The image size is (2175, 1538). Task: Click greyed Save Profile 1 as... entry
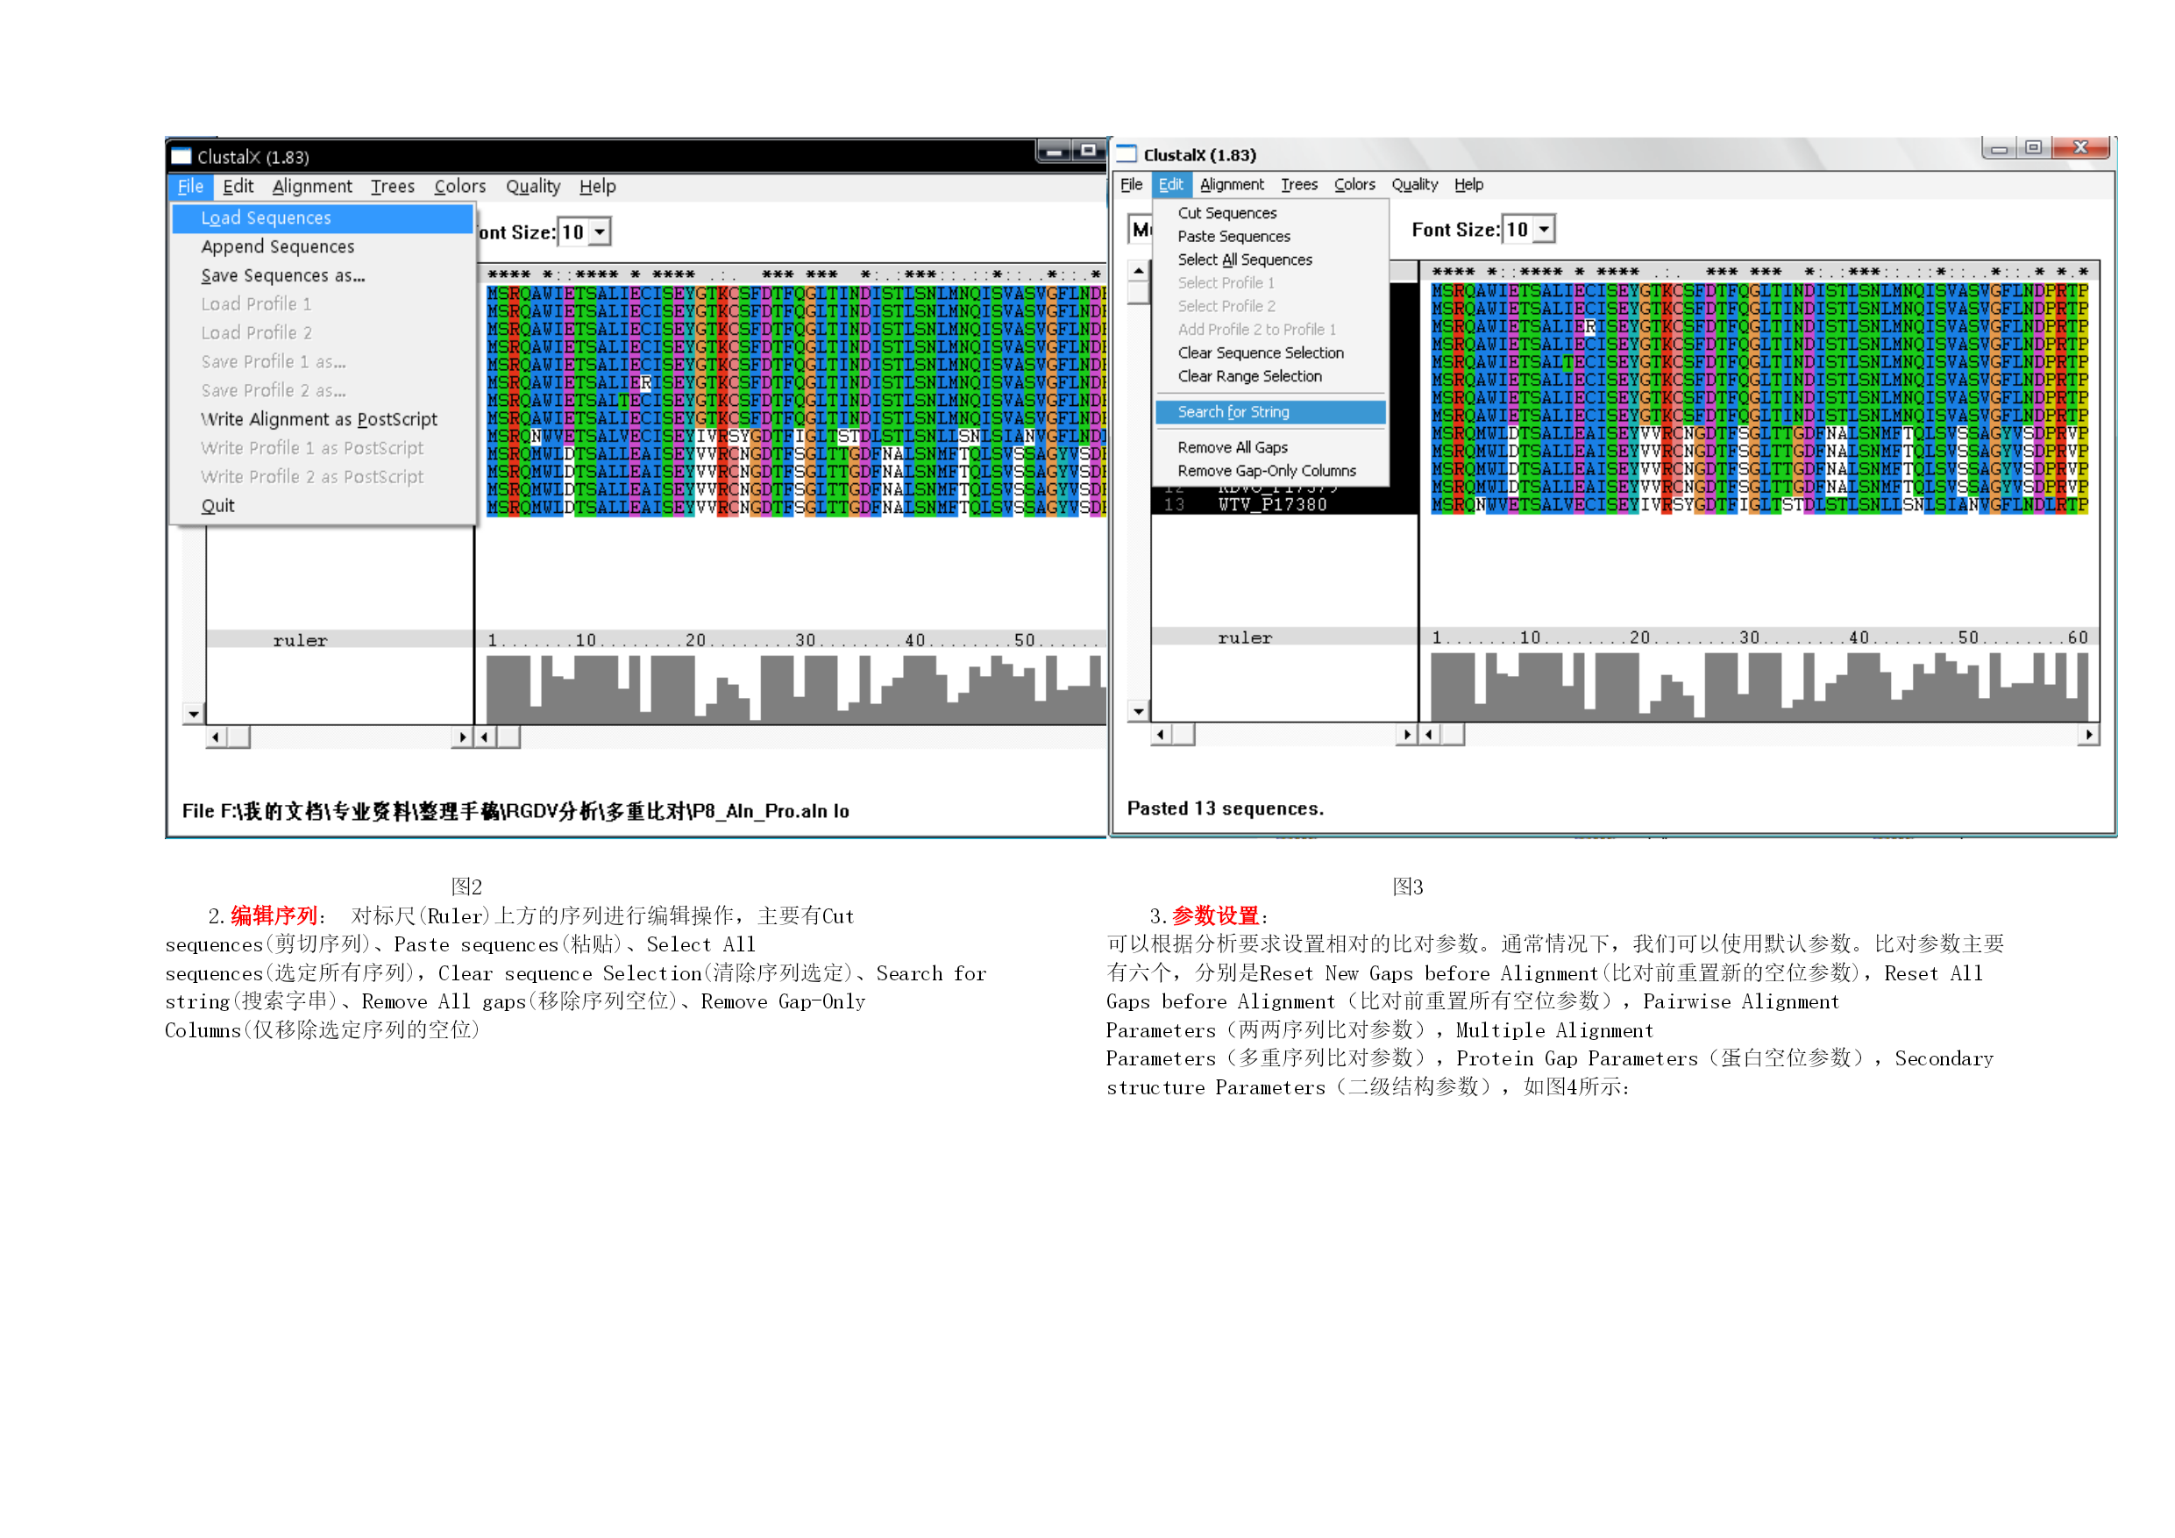coord(322,362)
